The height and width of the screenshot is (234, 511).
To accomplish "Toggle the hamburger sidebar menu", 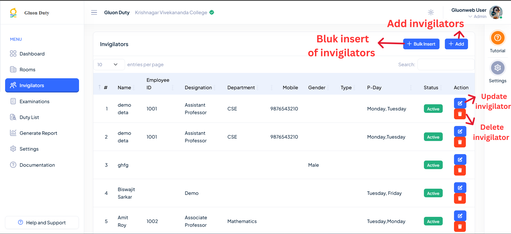I will tap(94, 13).
